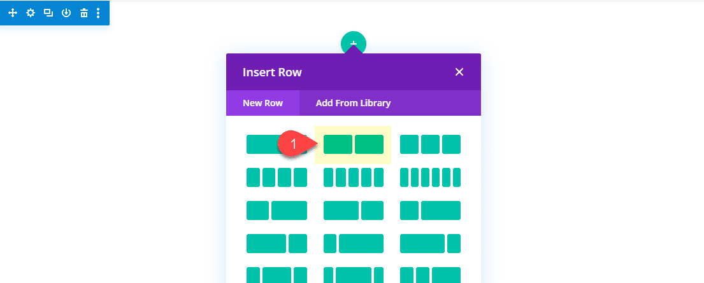Click the teal add row plus button
704x283 pixels.
point(354,42)
